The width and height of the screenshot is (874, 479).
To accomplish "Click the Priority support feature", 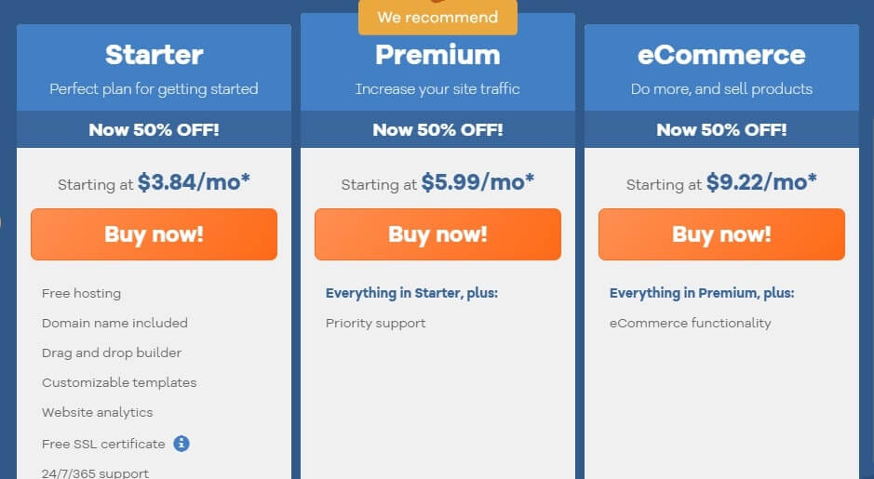I will 375,323.
